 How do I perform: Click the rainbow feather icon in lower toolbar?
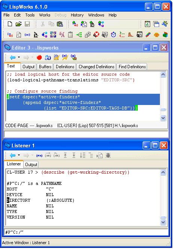148,34
